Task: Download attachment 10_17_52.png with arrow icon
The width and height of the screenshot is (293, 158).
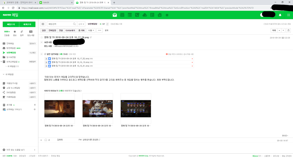Action: [x=46, y=59]
